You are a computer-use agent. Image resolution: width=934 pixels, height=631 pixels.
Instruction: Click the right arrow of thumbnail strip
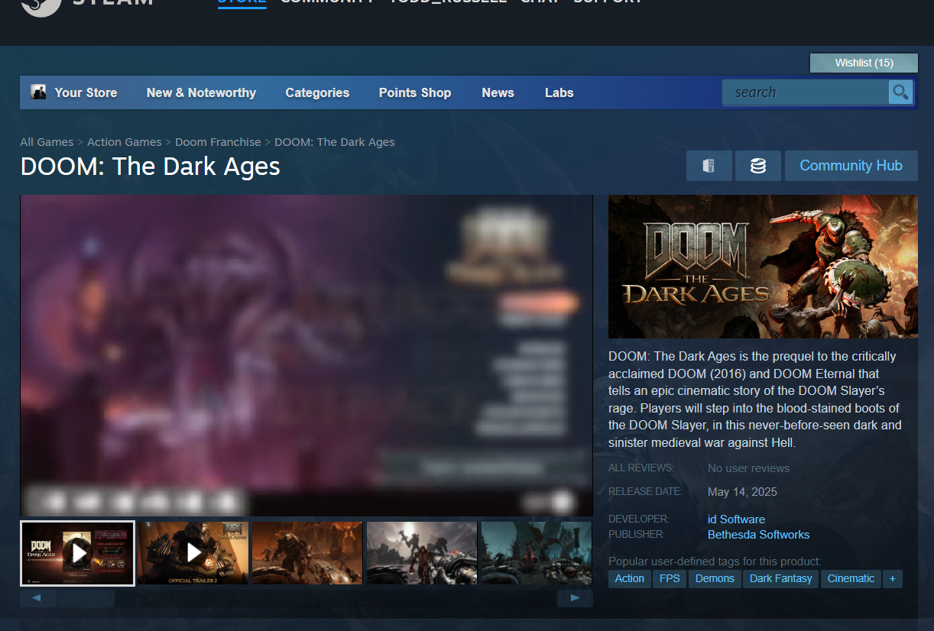[575, 598]
